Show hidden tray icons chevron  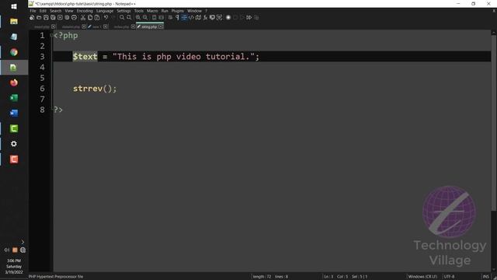[x=23, y=242]
